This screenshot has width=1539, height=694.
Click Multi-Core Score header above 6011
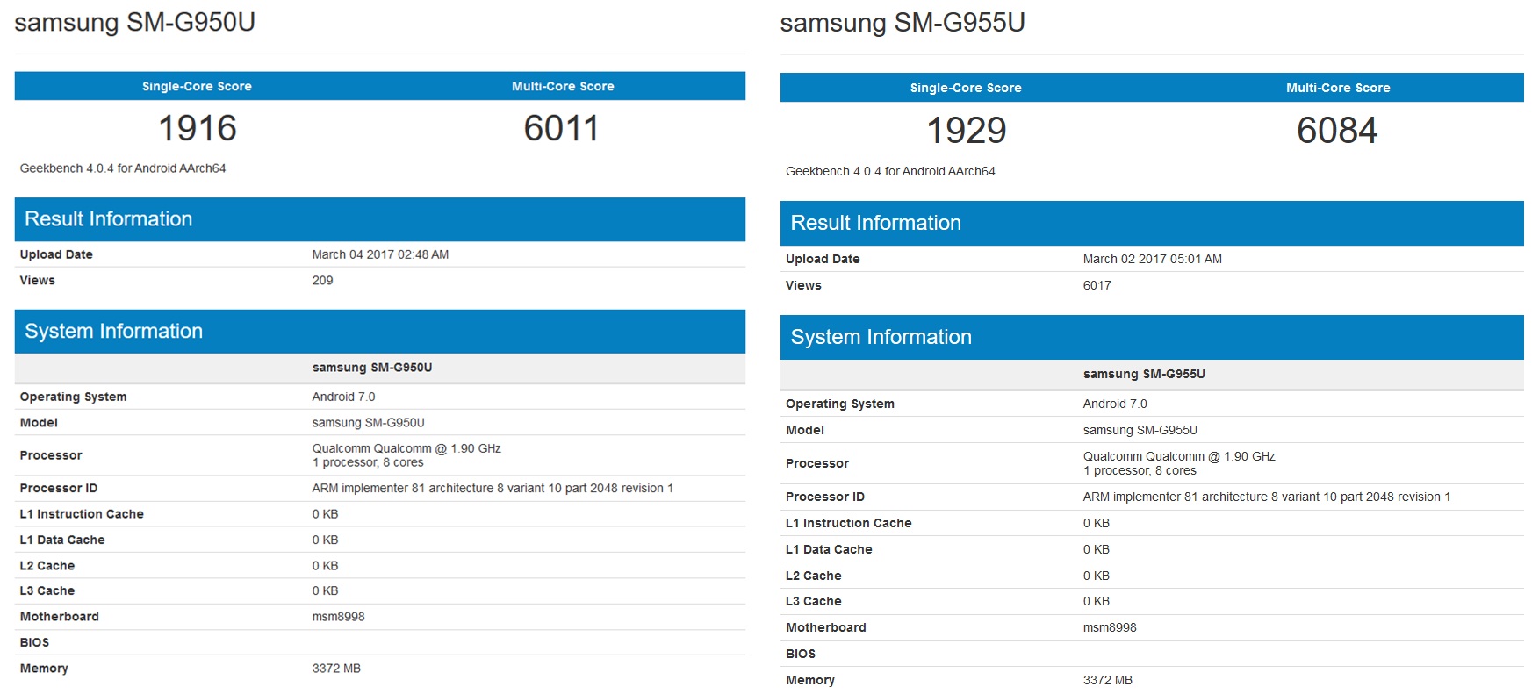coord(563,86)
